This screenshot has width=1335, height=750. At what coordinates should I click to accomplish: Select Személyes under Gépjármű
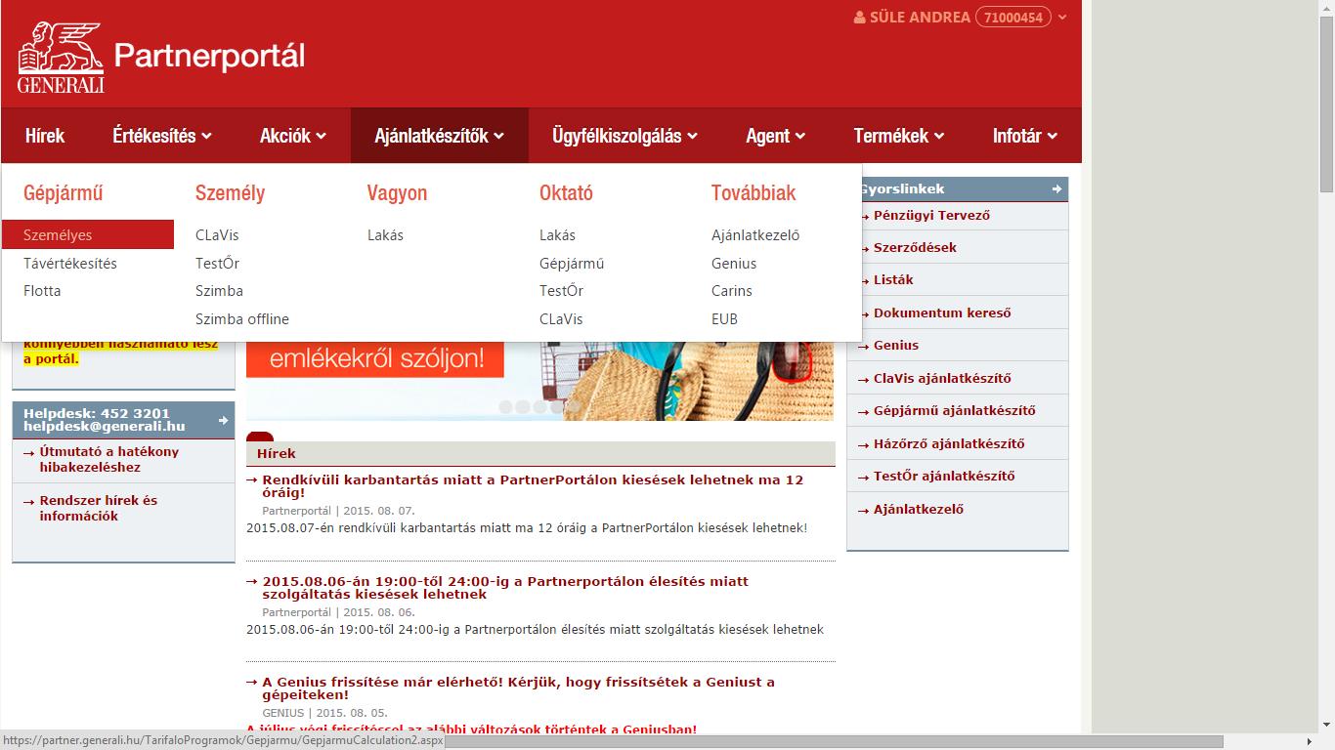click(x=88, y=235)
